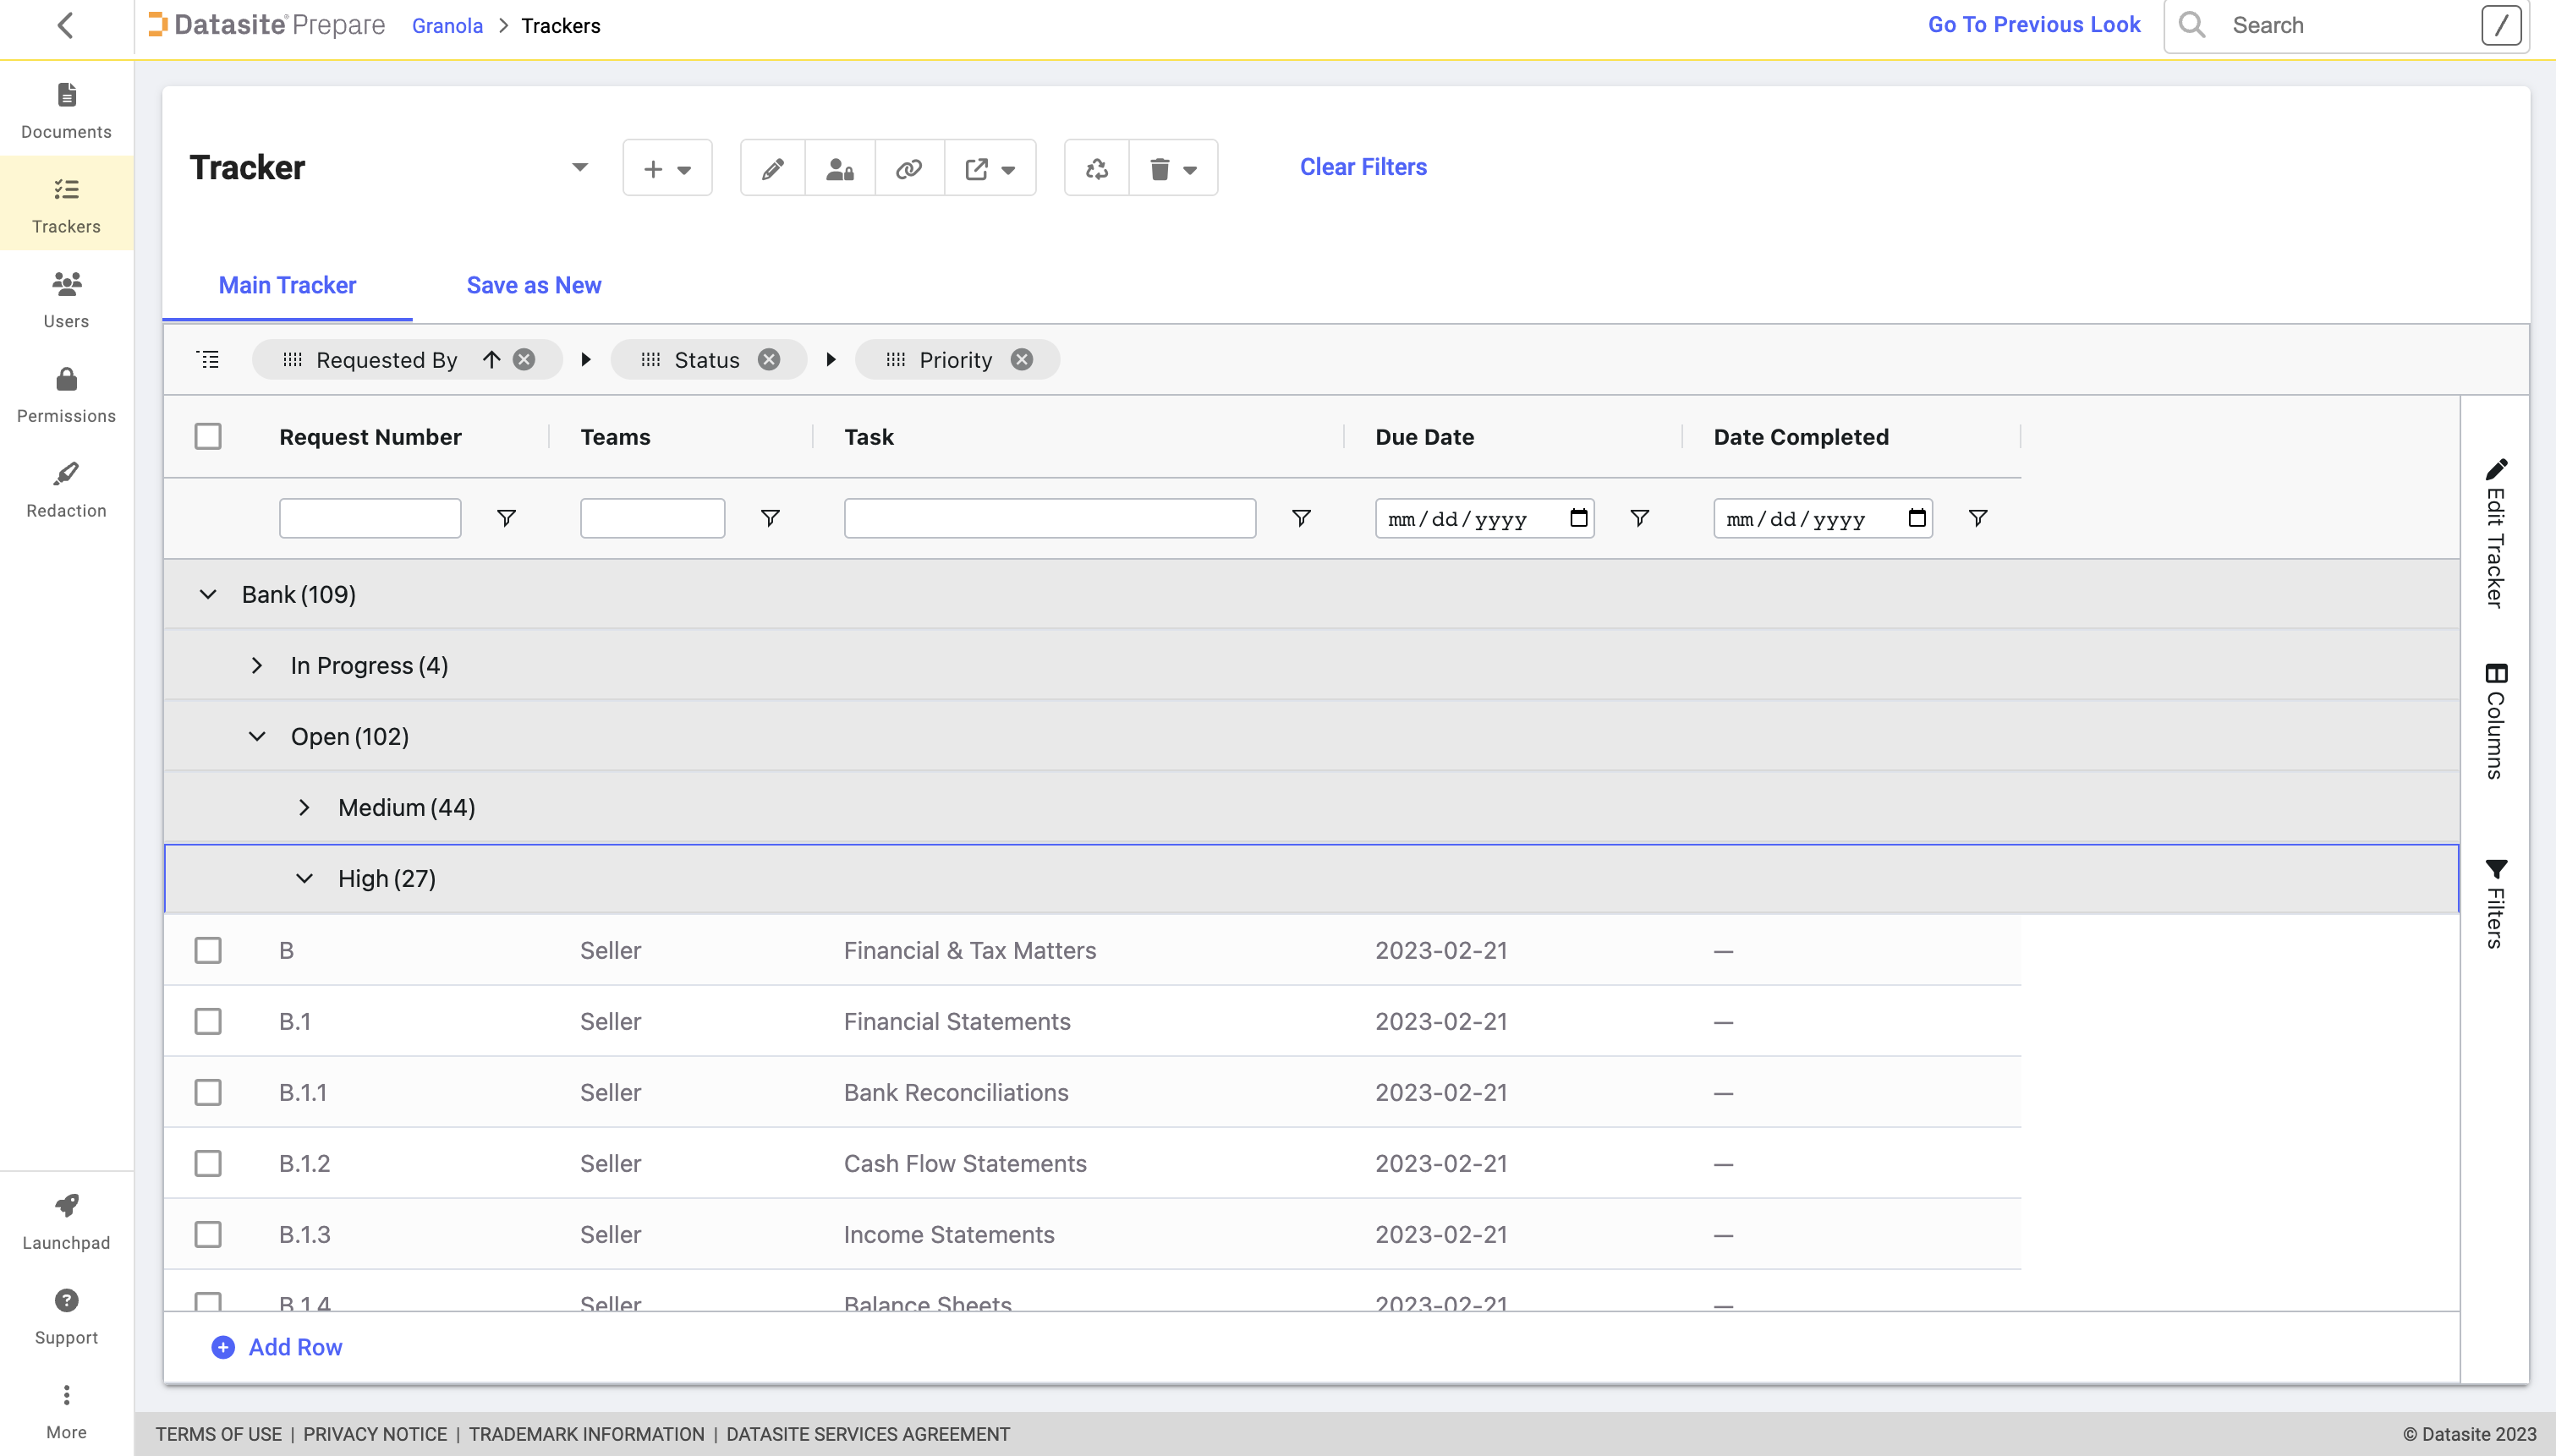Collapse the High priority group
Image resolution: width=2556 pixels, height=1456 pixels.
tap(305, 879)
